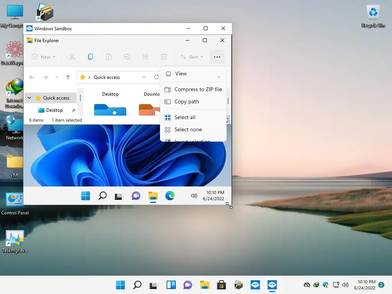
Task: Click the Delete trash icon in File Explorer
Action: (x=164, y=57)
